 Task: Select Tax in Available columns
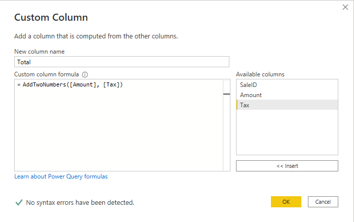(x=287, y=105)
